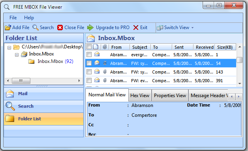Click the evergr... subject cell

tap(139, 55)
